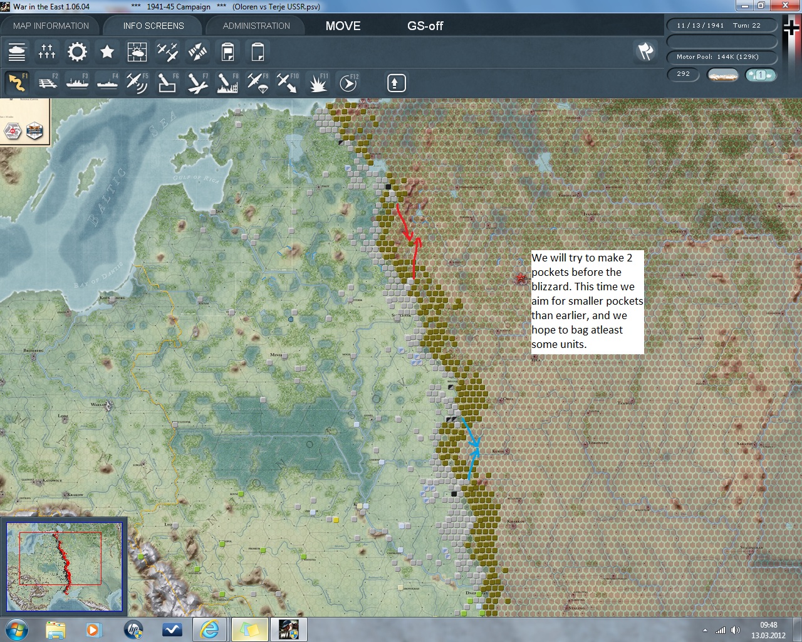Select the F11 explosion icon
Screen dimensions: 802x642
[x=318, y=83]
